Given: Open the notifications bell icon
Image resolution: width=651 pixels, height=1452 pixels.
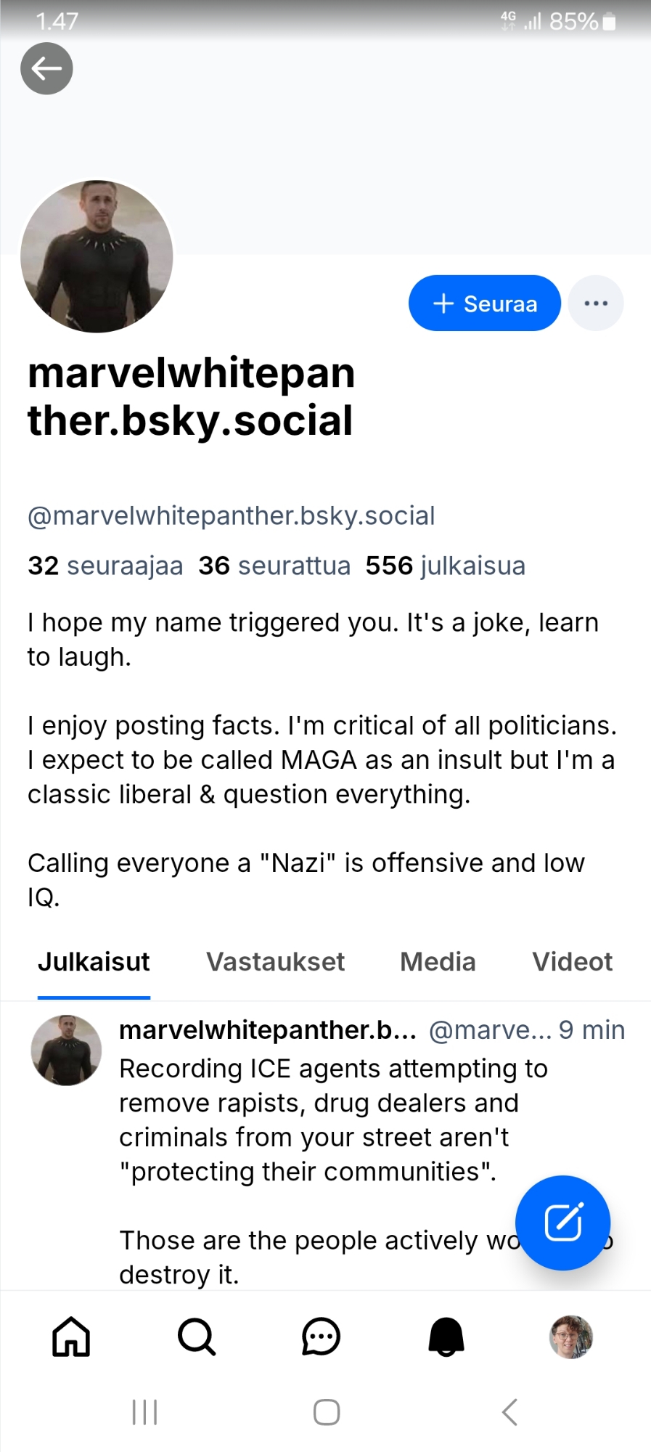Looking at the screenshot, I should (446, 1337).
